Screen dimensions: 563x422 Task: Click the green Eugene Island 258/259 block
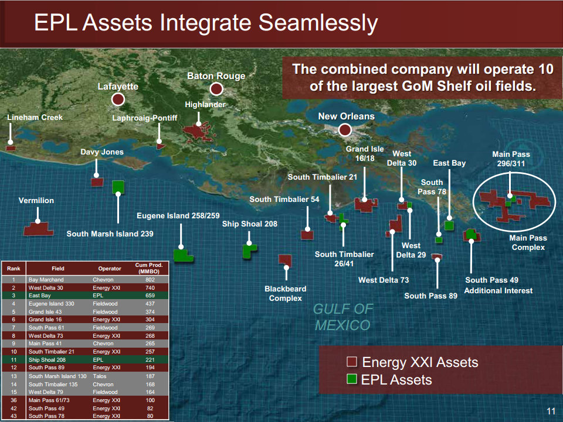182,255
